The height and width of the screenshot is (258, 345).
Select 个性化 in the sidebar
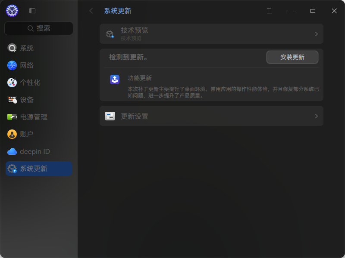point(39,83)
